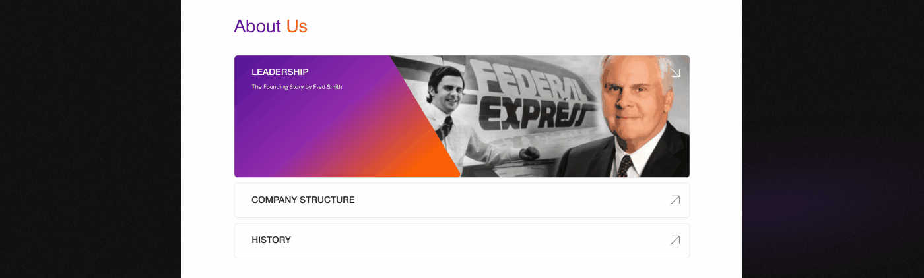Viewport: 924px width, 278px height.
Task: Expand the History section
Action: 271,240
